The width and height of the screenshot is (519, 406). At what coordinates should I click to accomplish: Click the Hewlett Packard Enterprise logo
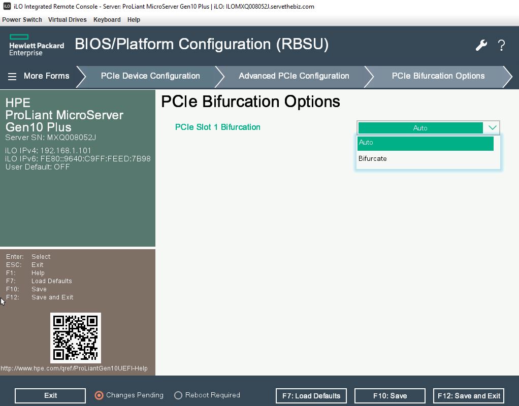click(x=37, y=45)
